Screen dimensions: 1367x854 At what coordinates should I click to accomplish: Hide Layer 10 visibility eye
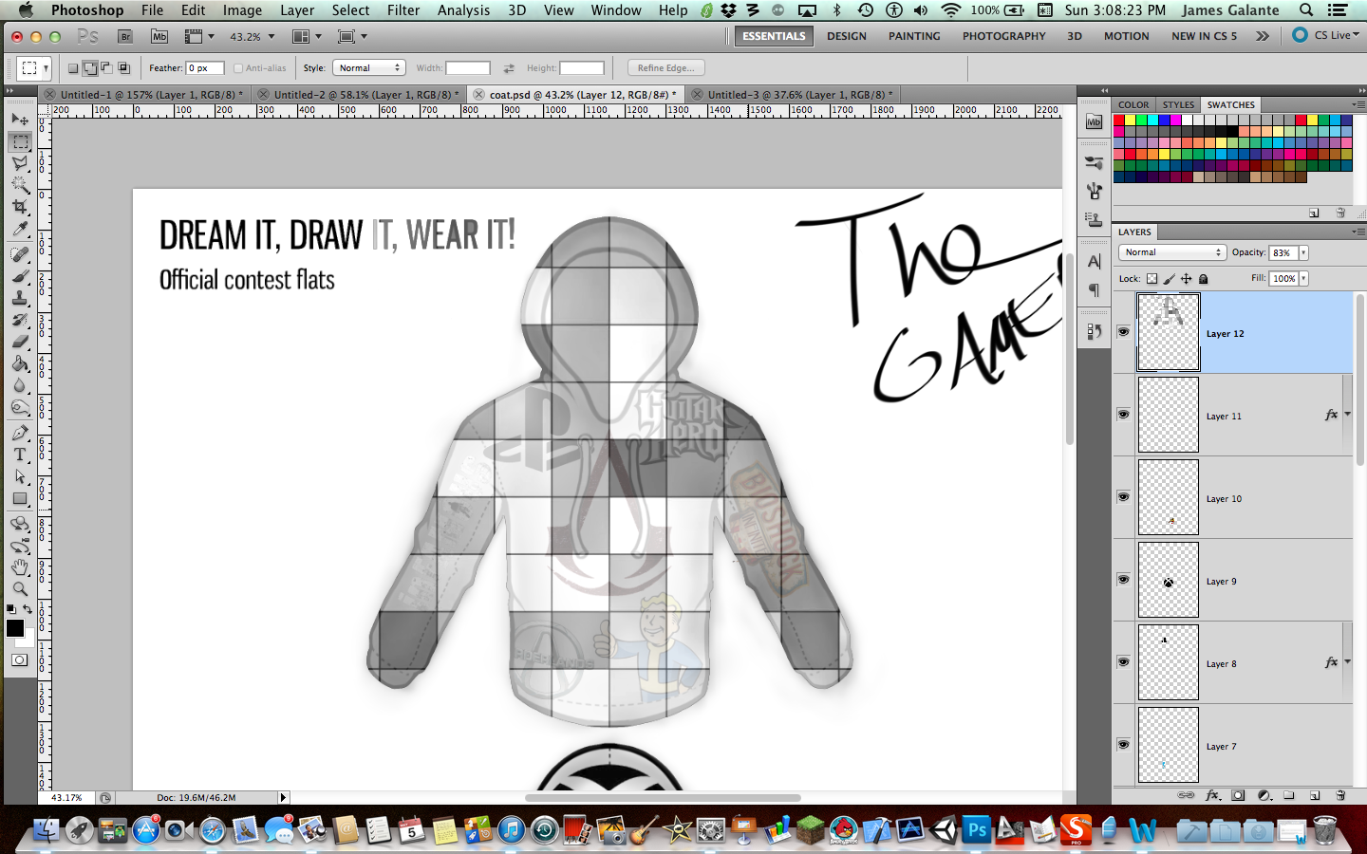(x=1123, y=497)
